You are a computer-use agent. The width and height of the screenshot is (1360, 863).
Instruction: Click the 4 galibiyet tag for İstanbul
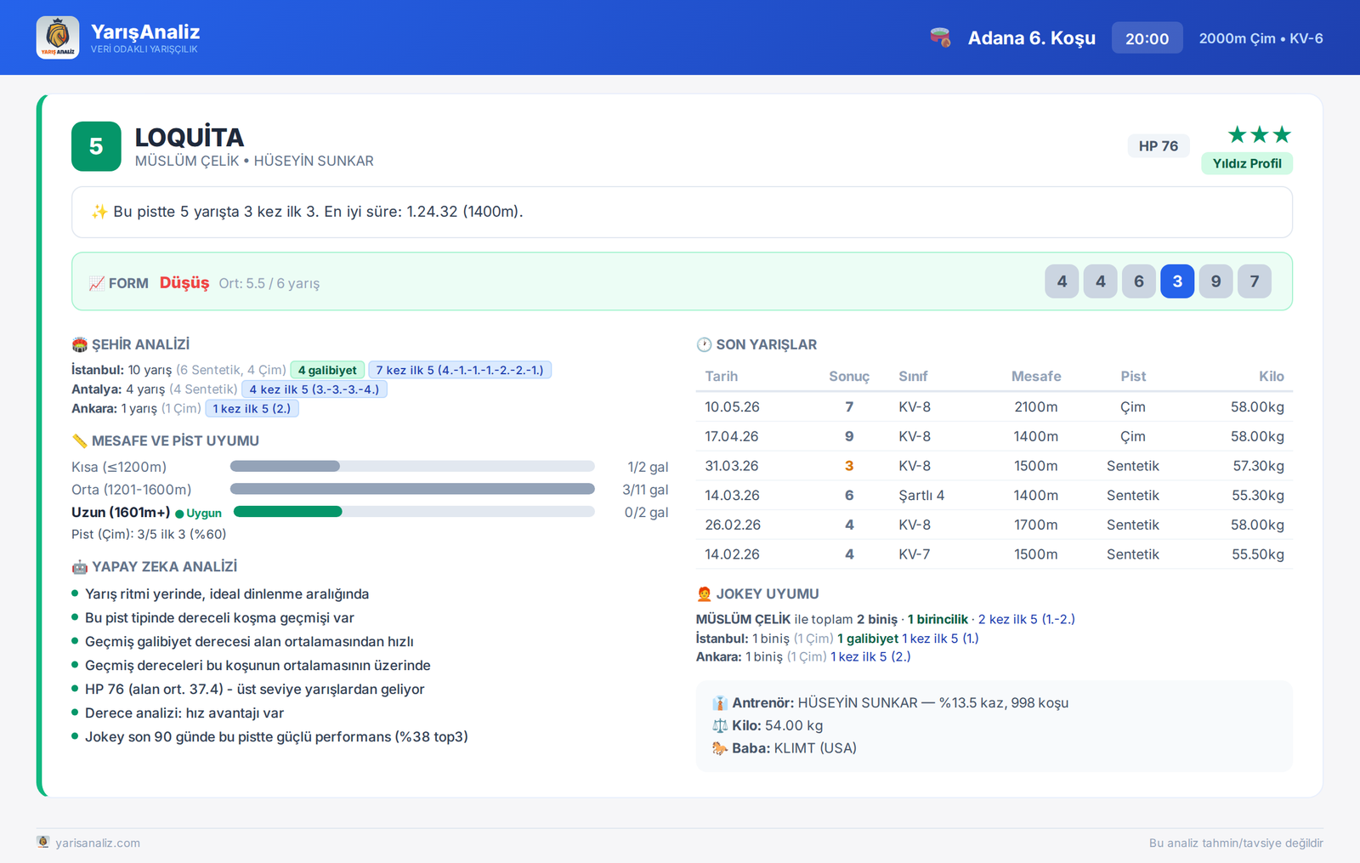tap(327, 370)
